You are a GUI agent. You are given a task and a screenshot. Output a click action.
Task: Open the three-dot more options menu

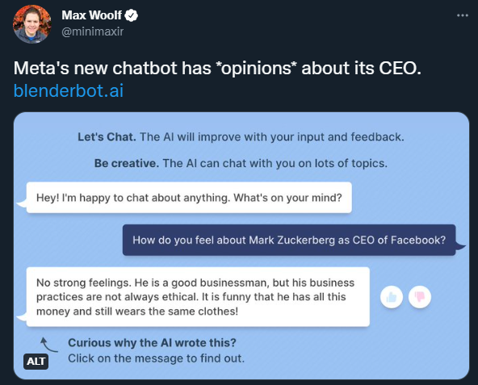point(462,15)
